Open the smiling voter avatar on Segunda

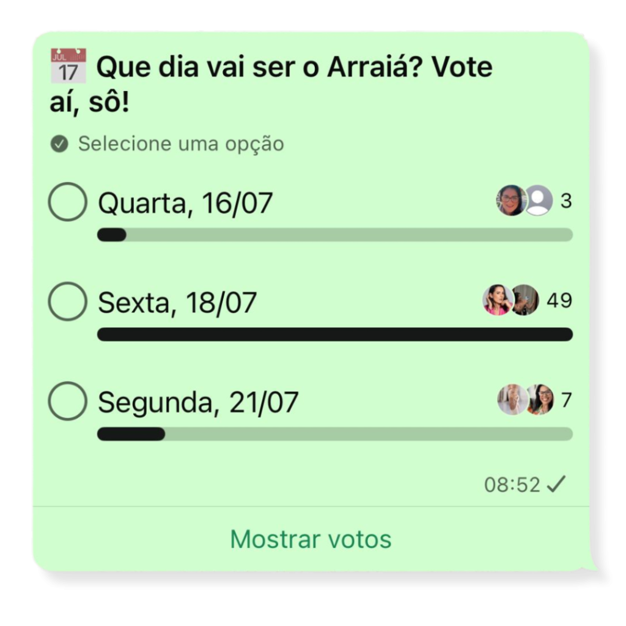tap(540, 400)
